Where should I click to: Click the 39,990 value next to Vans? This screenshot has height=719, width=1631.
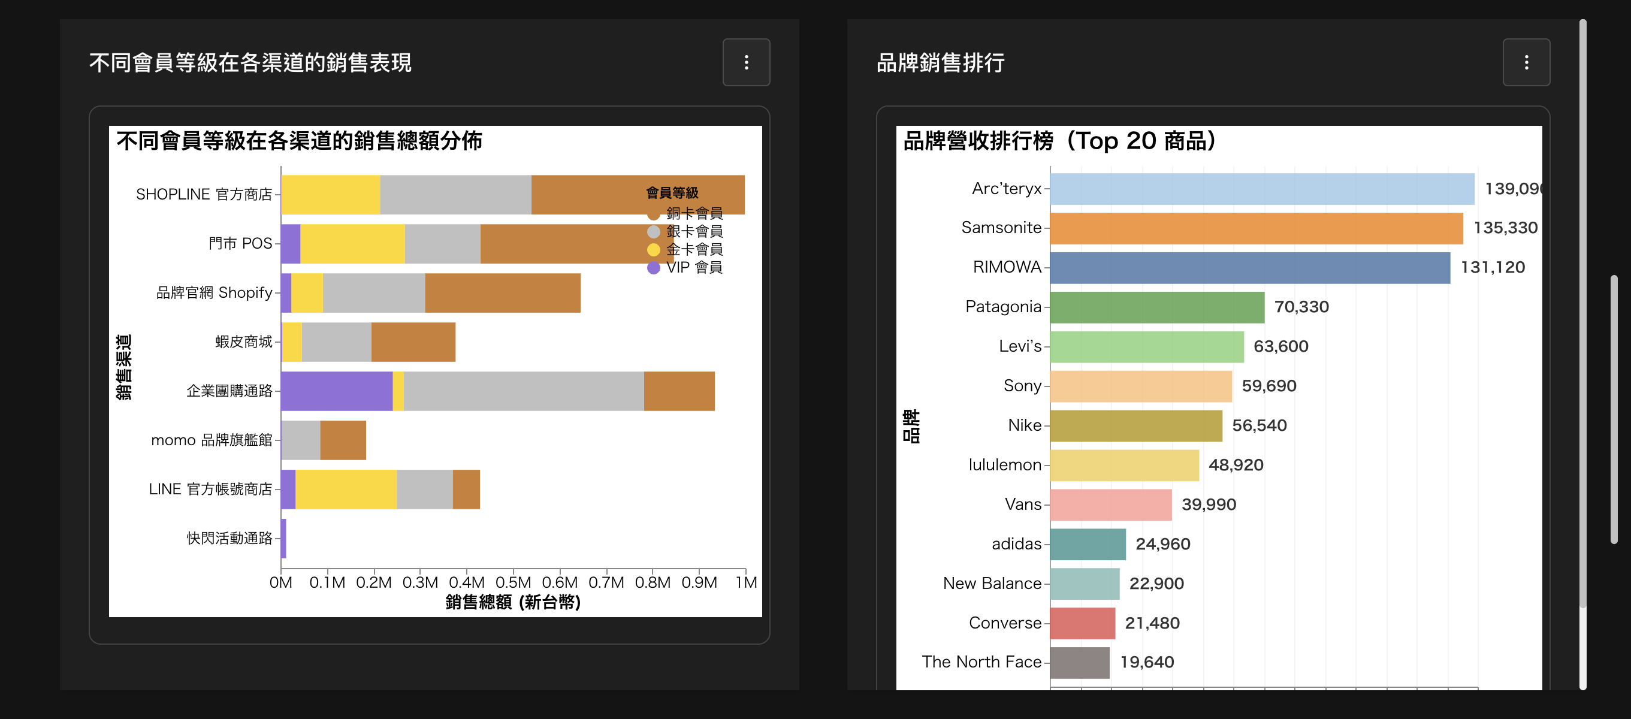pyautogui.click(x=1209, y=504)
